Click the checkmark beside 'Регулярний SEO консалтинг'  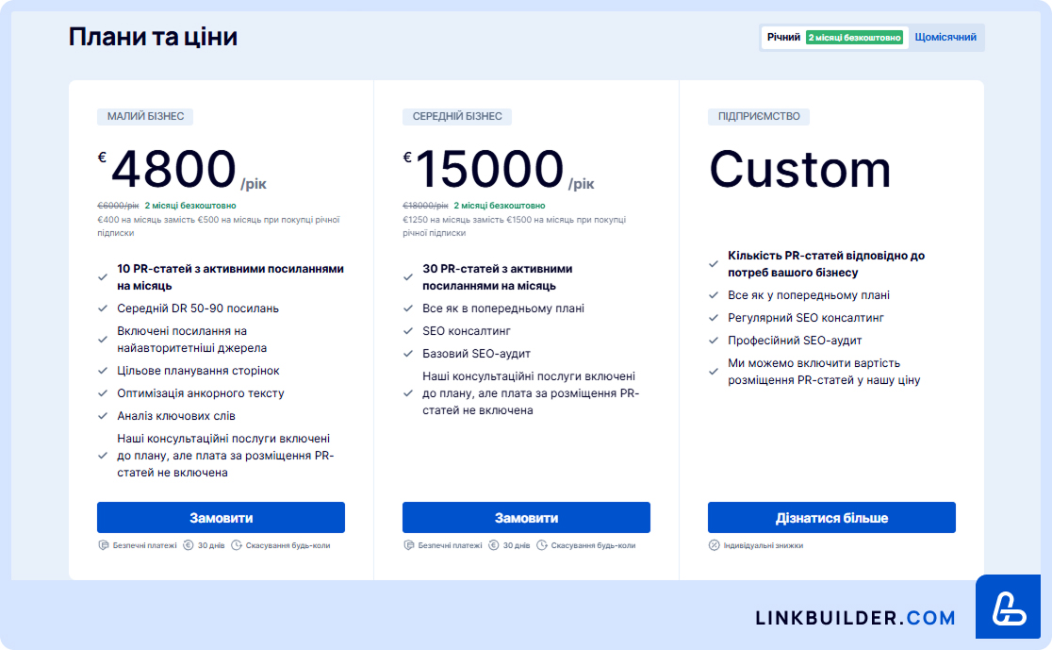714,318
